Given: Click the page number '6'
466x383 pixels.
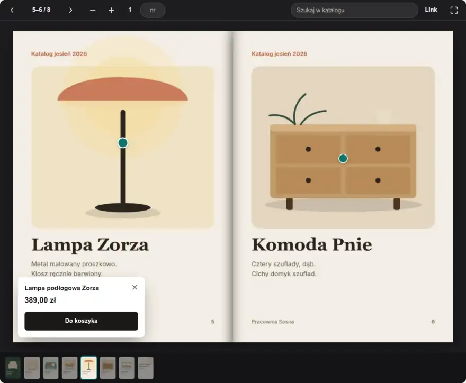Looking at the screenshot, I should [433, 322].
